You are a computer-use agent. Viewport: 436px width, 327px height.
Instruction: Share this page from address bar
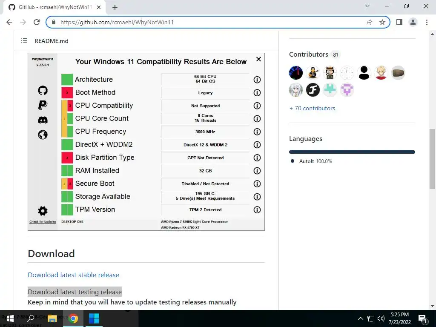tap(369, 22)
